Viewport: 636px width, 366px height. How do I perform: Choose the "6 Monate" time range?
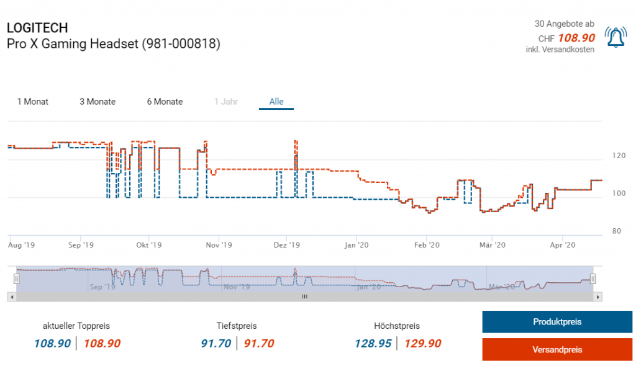[165, 102]
